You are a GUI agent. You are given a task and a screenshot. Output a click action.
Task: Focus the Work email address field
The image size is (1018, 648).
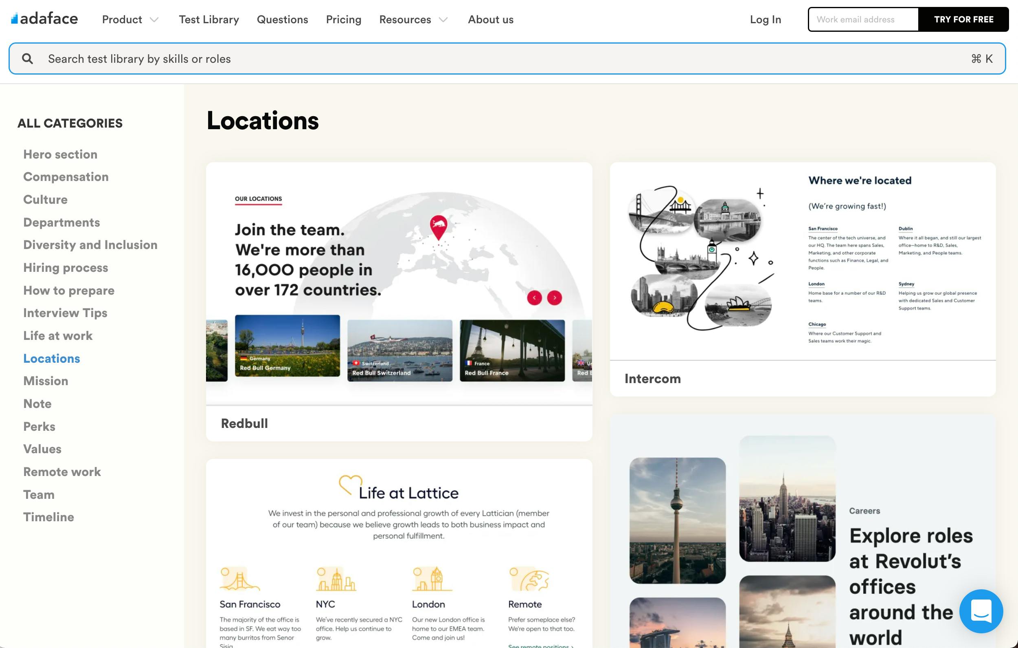[863, 20]
